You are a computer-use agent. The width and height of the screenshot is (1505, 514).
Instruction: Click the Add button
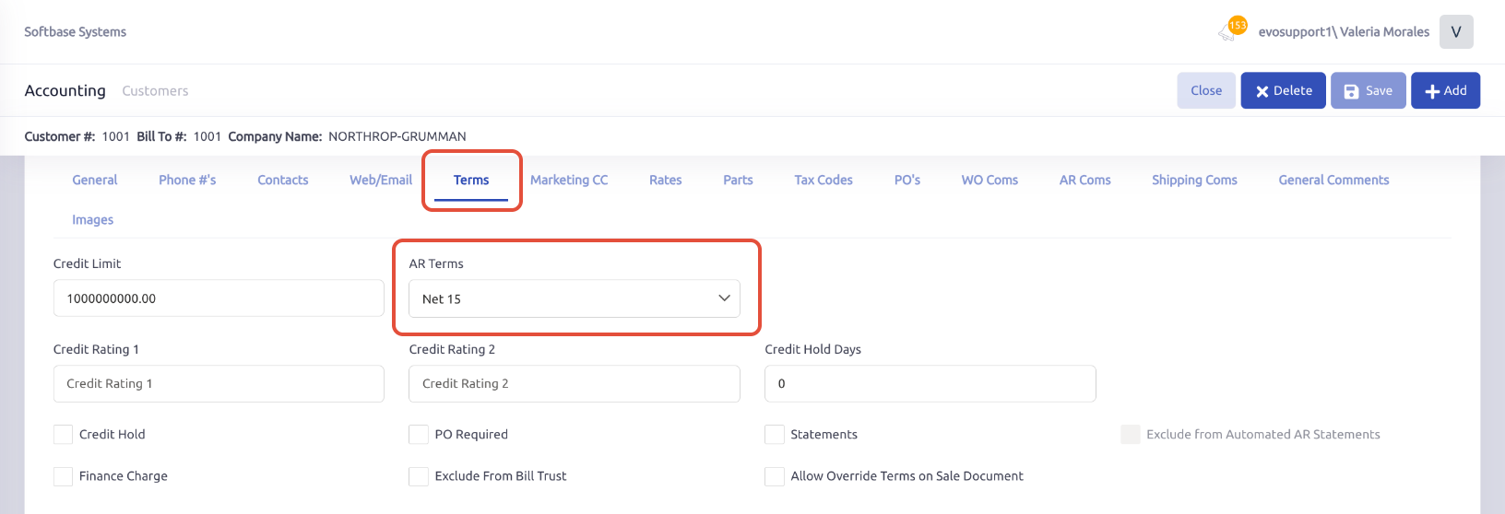tap(1445, 90)
